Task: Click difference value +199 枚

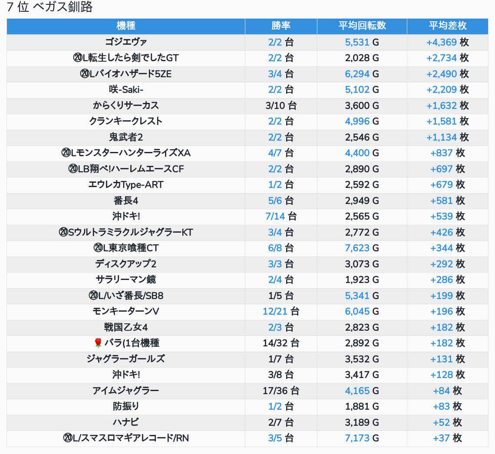Action: [448, 296]
